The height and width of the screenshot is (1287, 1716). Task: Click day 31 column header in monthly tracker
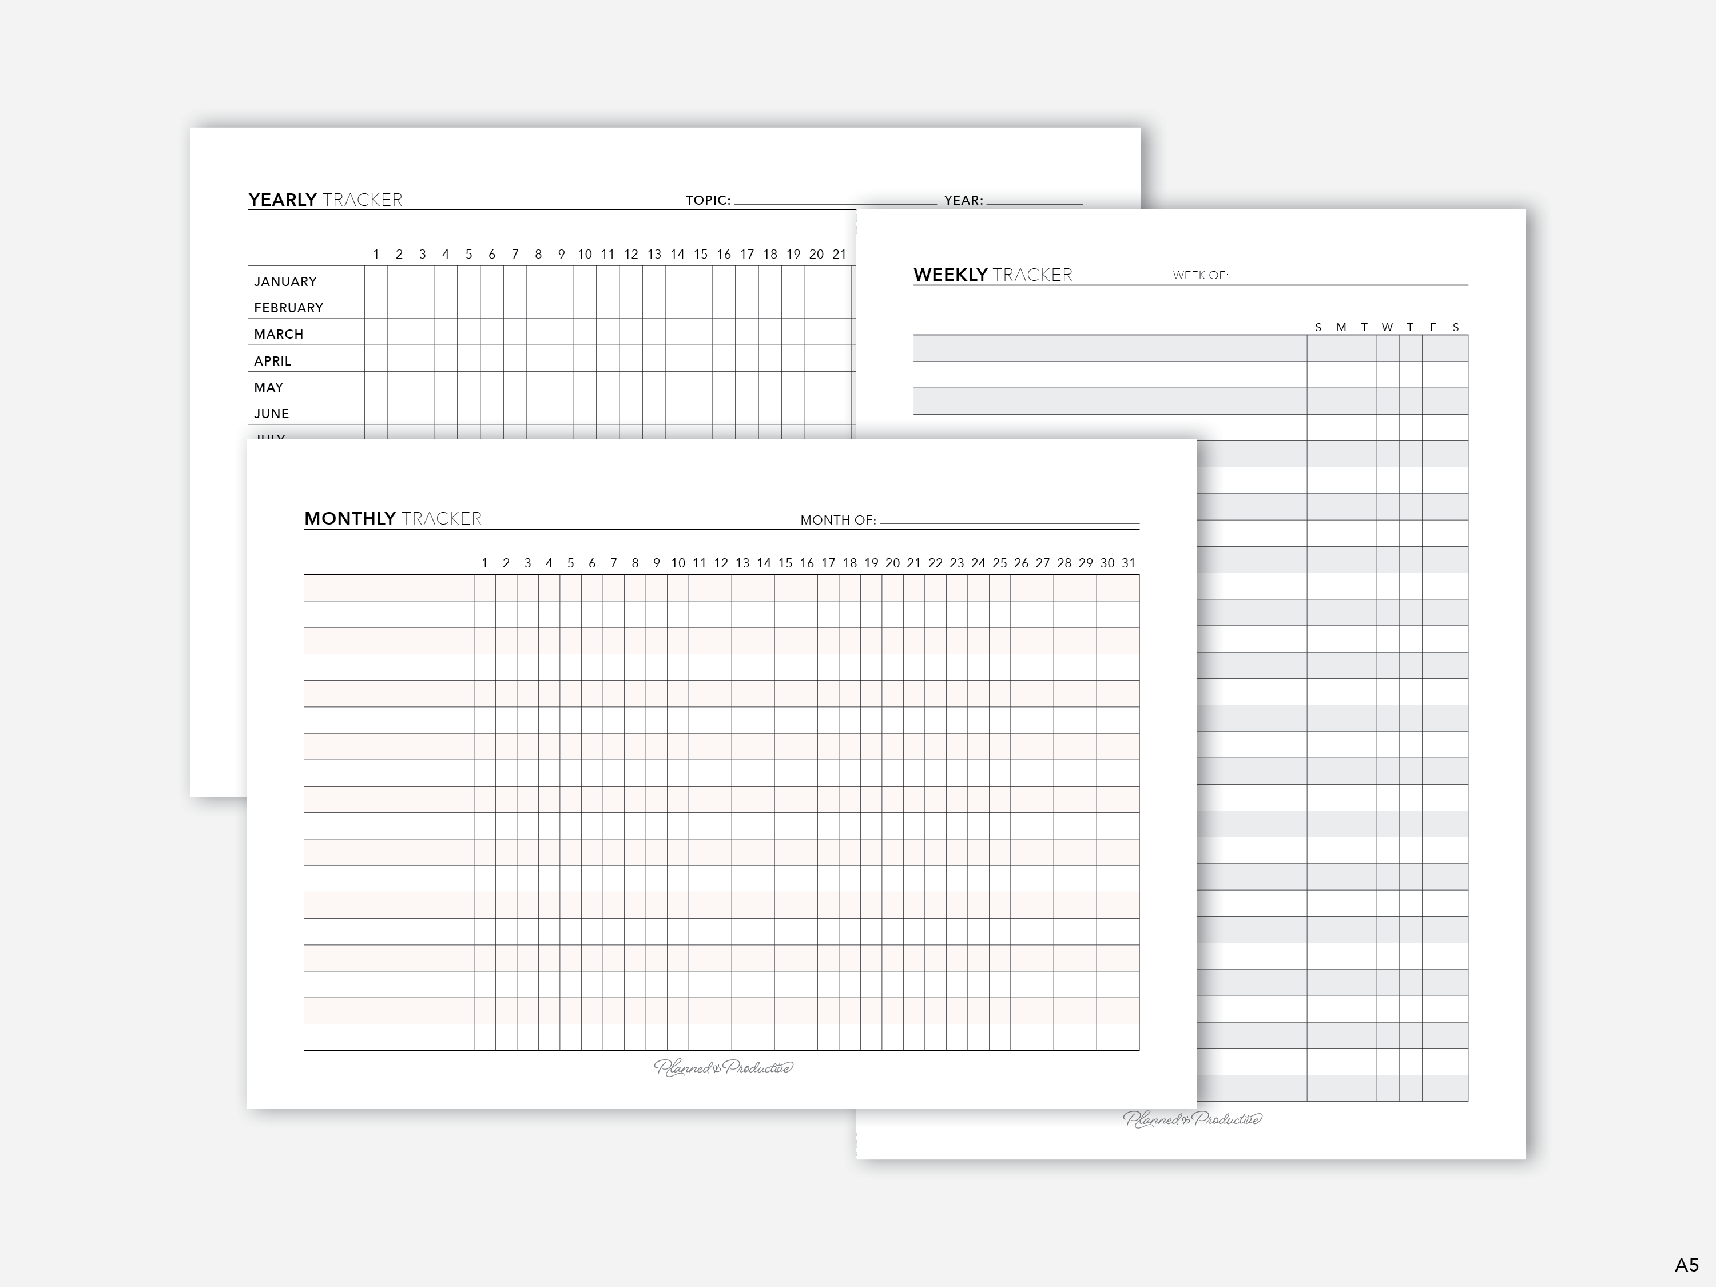click(1128, 563)
